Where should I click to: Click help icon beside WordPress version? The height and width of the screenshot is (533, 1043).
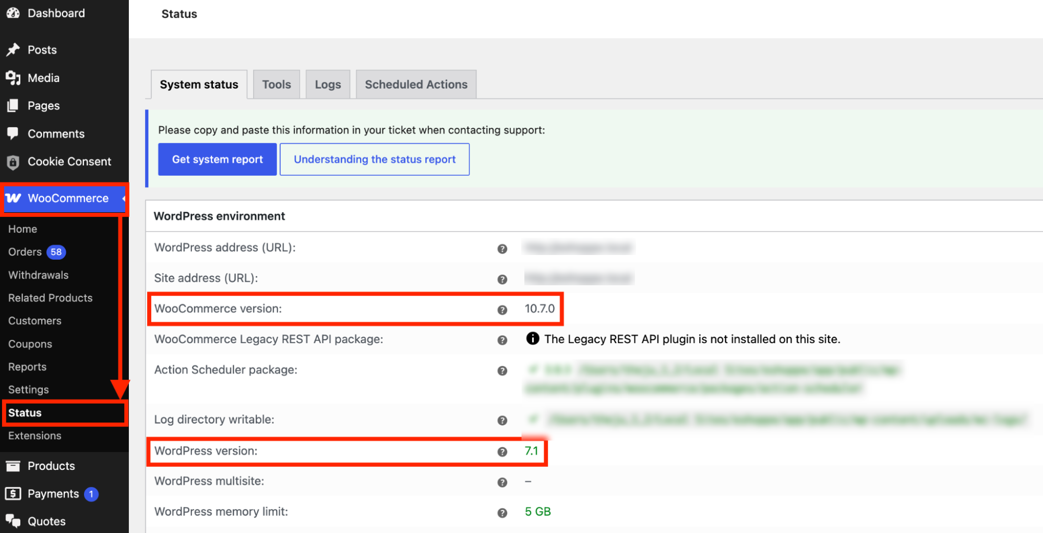[x=502, y=452]
